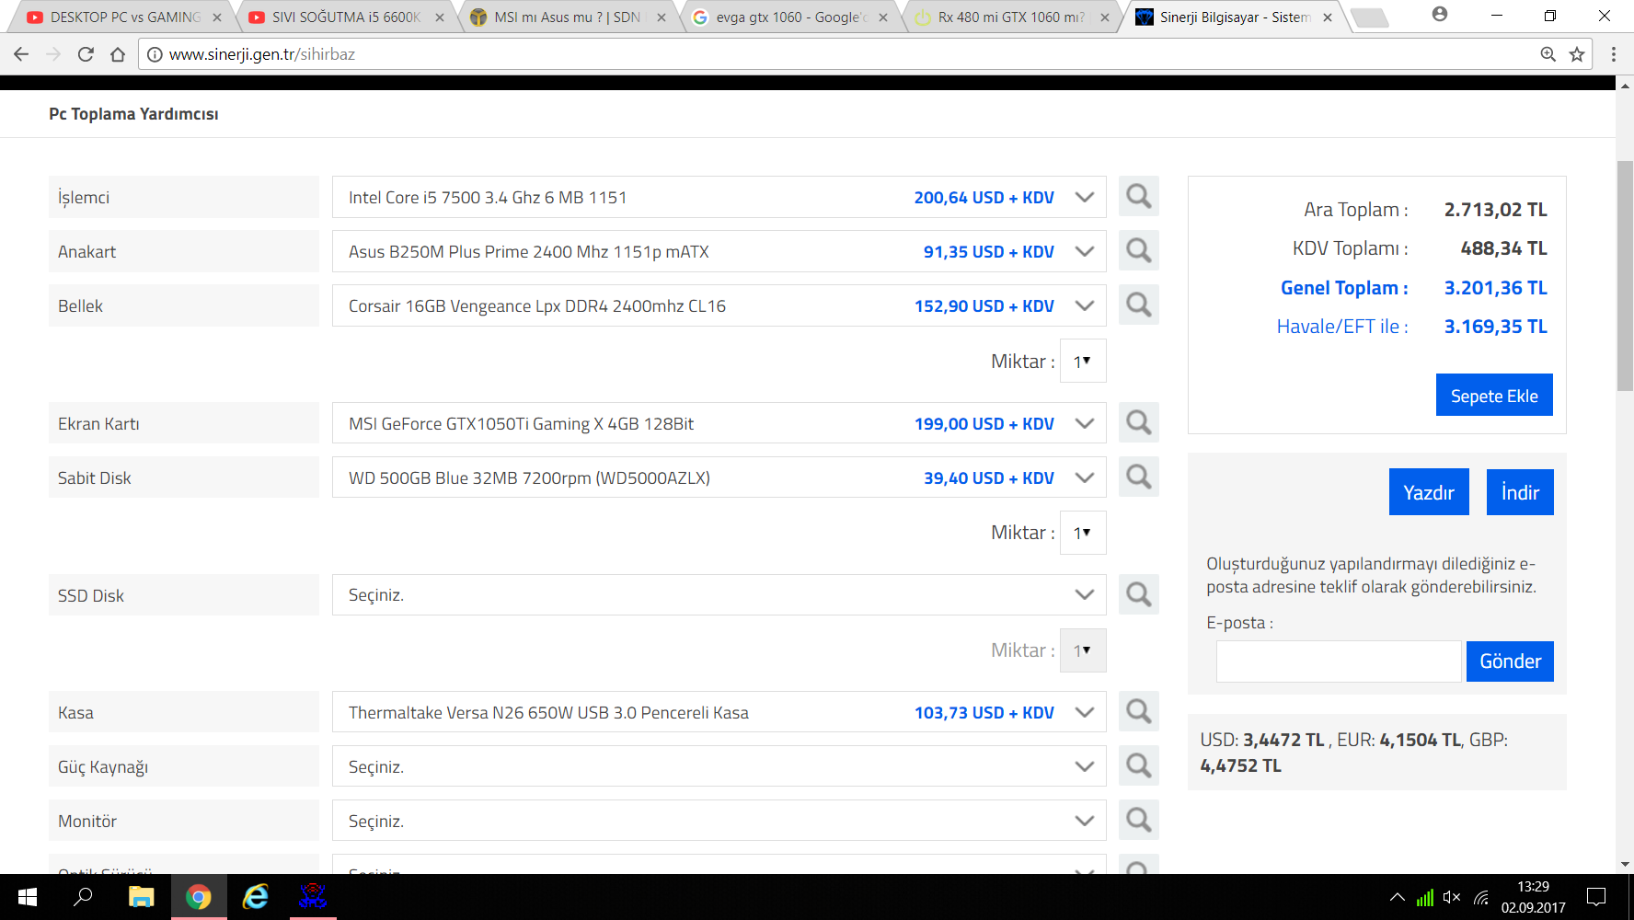The width and height of the screenshot is (1634, 920).
Task: Open the zoom indicator in address bar
Action: click(1548, 54)
